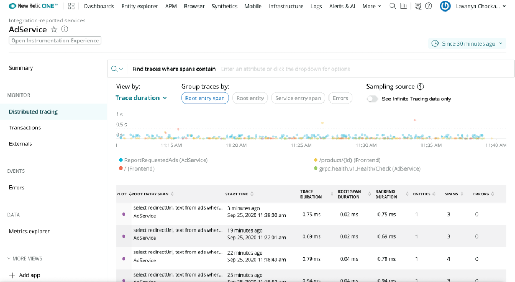Open the query builder chart icon
515x282 pixels.
point(403,6)
